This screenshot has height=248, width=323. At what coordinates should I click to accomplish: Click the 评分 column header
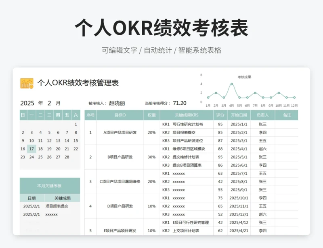click(220, 115)
